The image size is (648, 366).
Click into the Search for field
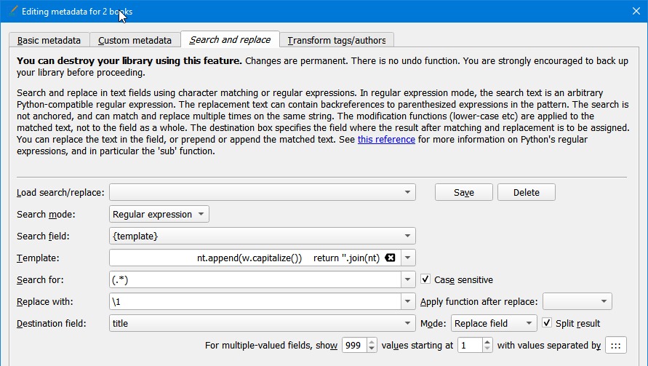[255, 279]
